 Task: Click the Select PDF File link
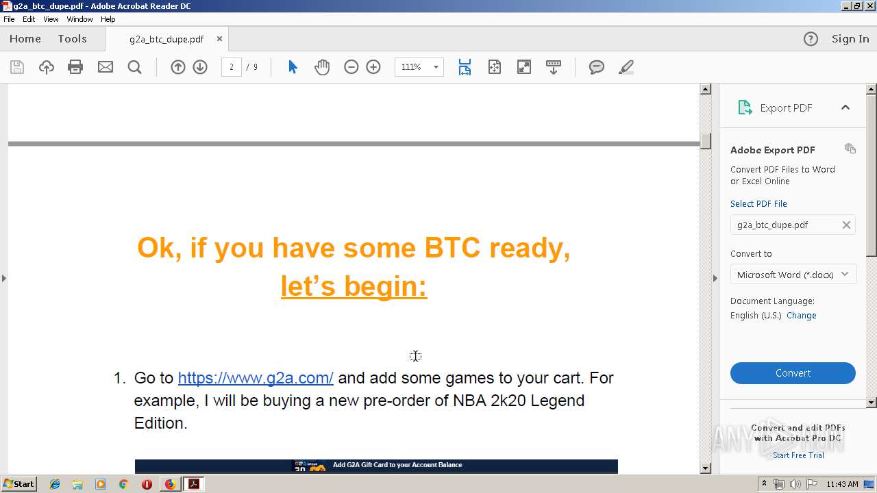coord(758,204)
